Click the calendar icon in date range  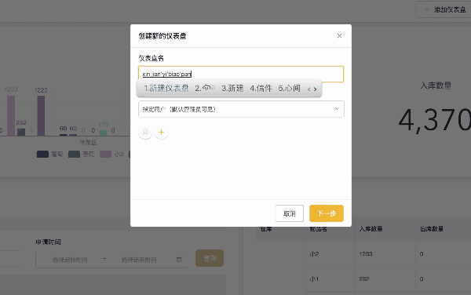pyautogui.click(x=179, y=260)
